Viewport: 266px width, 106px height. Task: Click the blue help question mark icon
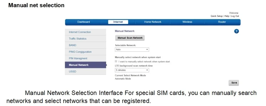point(236,31)
